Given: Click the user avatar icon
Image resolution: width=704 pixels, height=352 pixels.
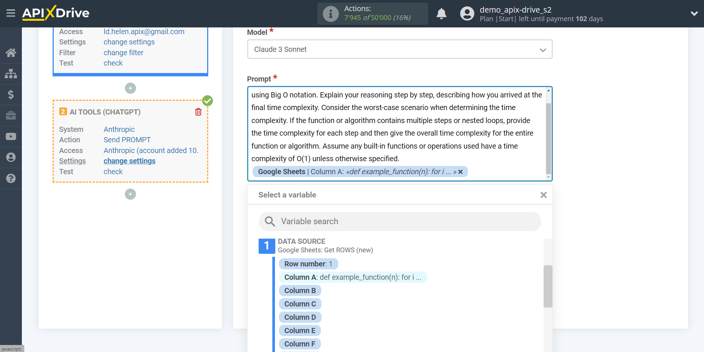Looking at the screenshot, I should click(x=467, y=14).
